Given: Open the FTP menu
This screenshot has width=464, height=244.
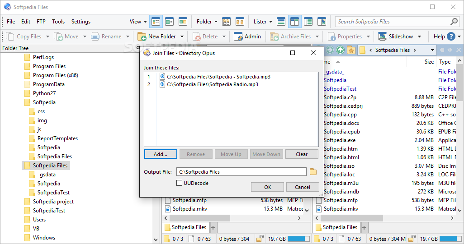Looking at the screenshot, I should pyautogui.click(x=41, y=22).
